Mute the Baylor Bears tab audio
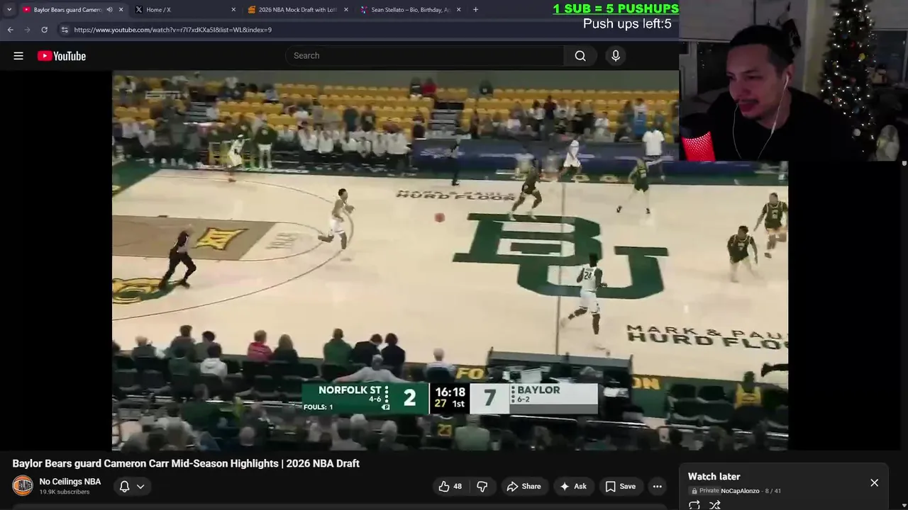 point(109,10)
